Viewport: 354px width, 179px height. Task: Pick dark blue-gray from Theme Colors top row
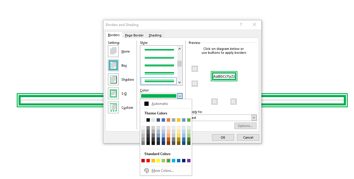point(158,120)
